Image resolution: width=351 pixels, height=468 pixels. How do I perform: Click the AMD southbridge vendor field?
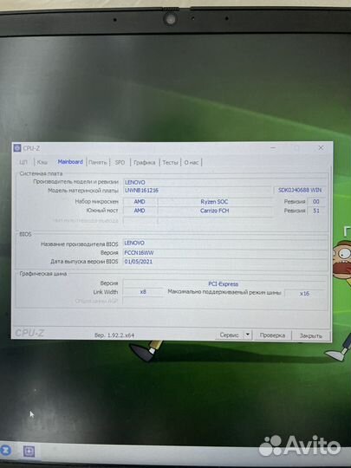pyautogui.click(x=140, y=211)
